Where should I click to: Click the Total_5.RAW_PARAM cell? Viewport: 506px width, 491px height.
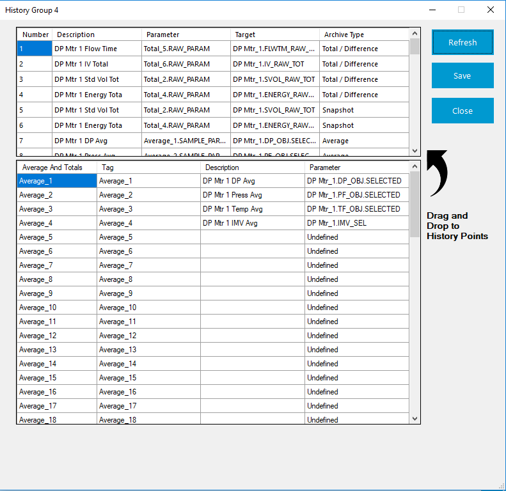(186, 49)
